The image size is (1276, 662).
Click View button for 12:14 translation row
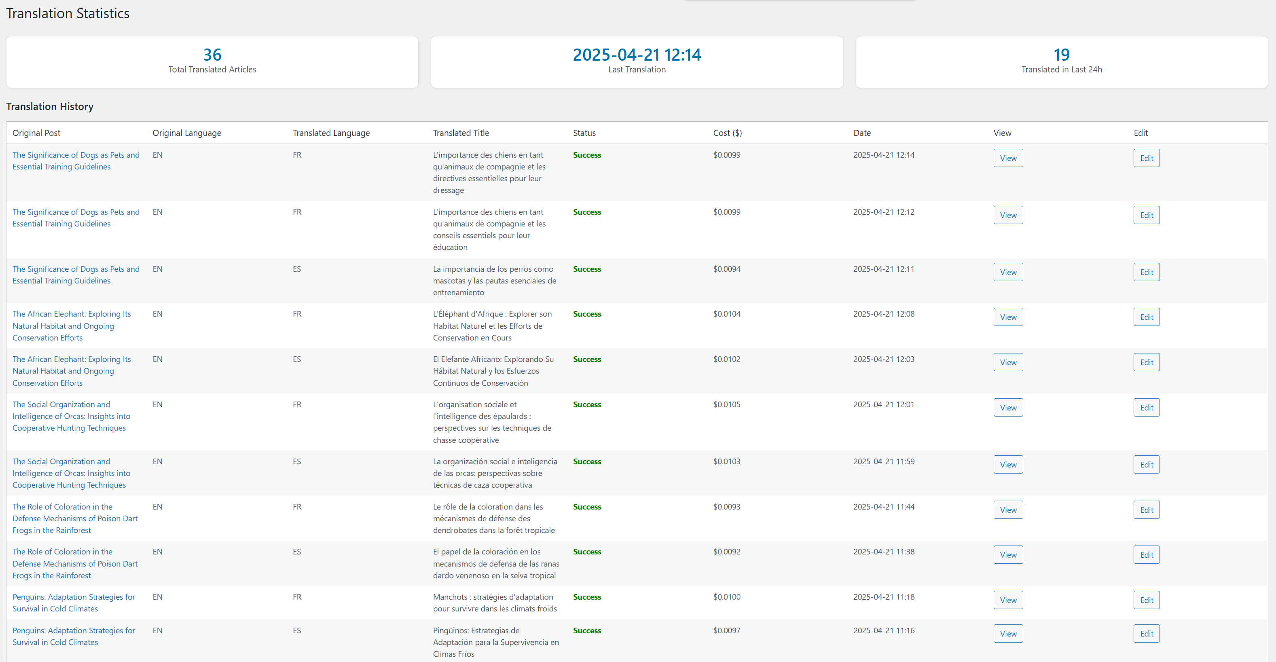point(1008,158)
